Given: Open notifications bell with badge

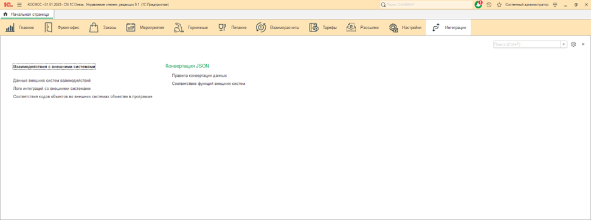Looking at the screenshot, I should click(479, 4).
